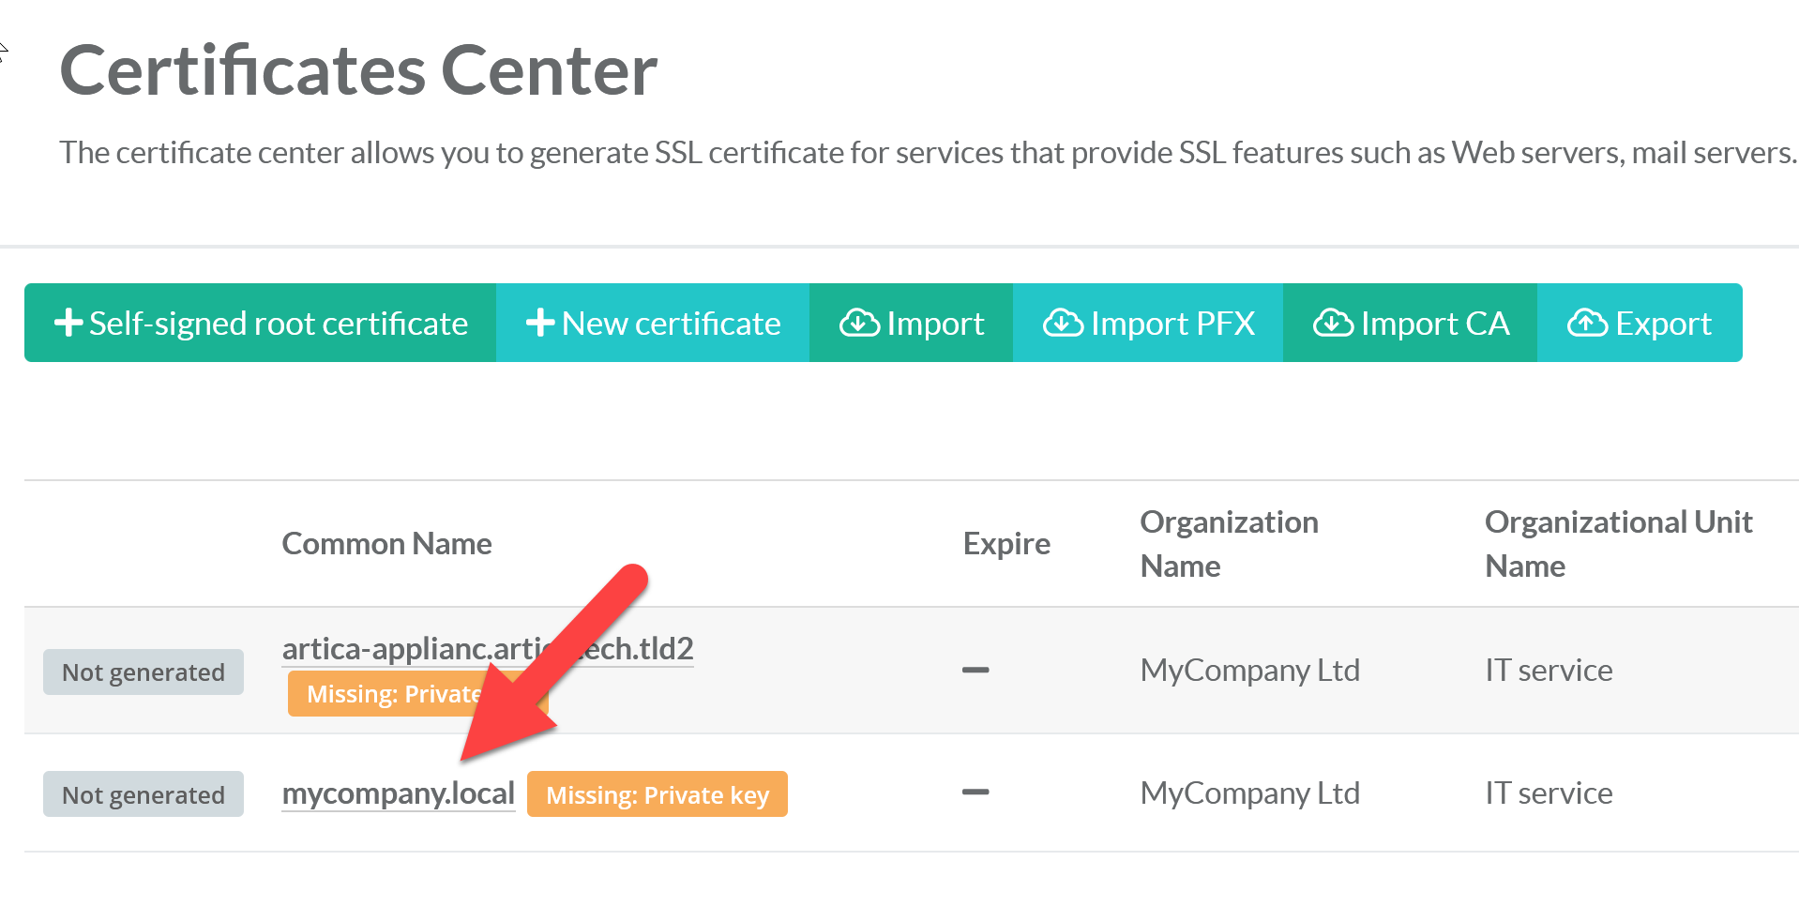Click IT service in the mycompany.local row
Image resolution: width=1799 pixels, height=906 pixels.
[1548, 793]
